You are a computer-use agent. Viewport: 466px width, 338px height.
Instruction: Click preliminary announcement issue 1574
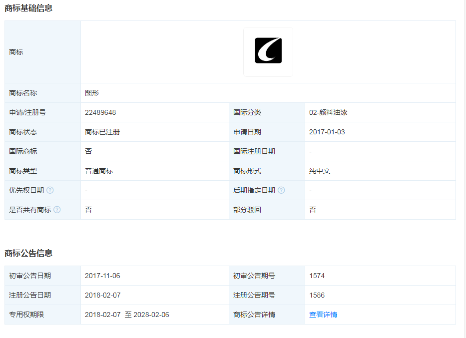317,276
